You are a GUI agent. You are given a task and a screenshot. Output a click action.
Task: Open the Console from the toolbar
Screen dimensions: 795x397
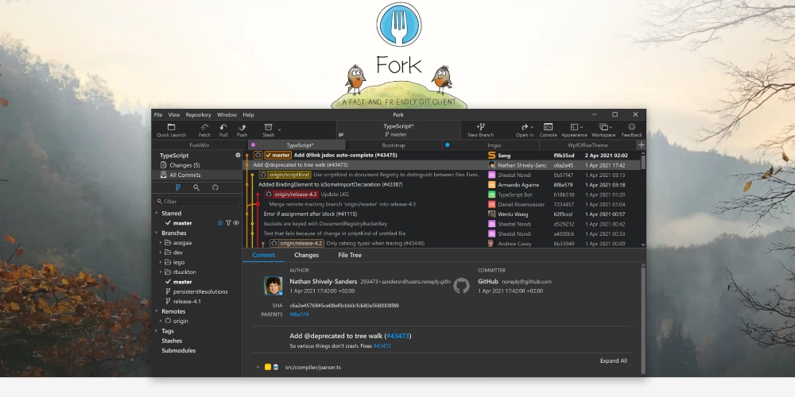(548, 130)
